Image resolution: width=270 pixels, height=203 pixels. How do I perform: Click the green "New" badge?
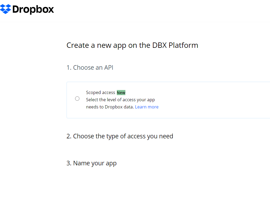pyautogui.click(x=121, y=92)
